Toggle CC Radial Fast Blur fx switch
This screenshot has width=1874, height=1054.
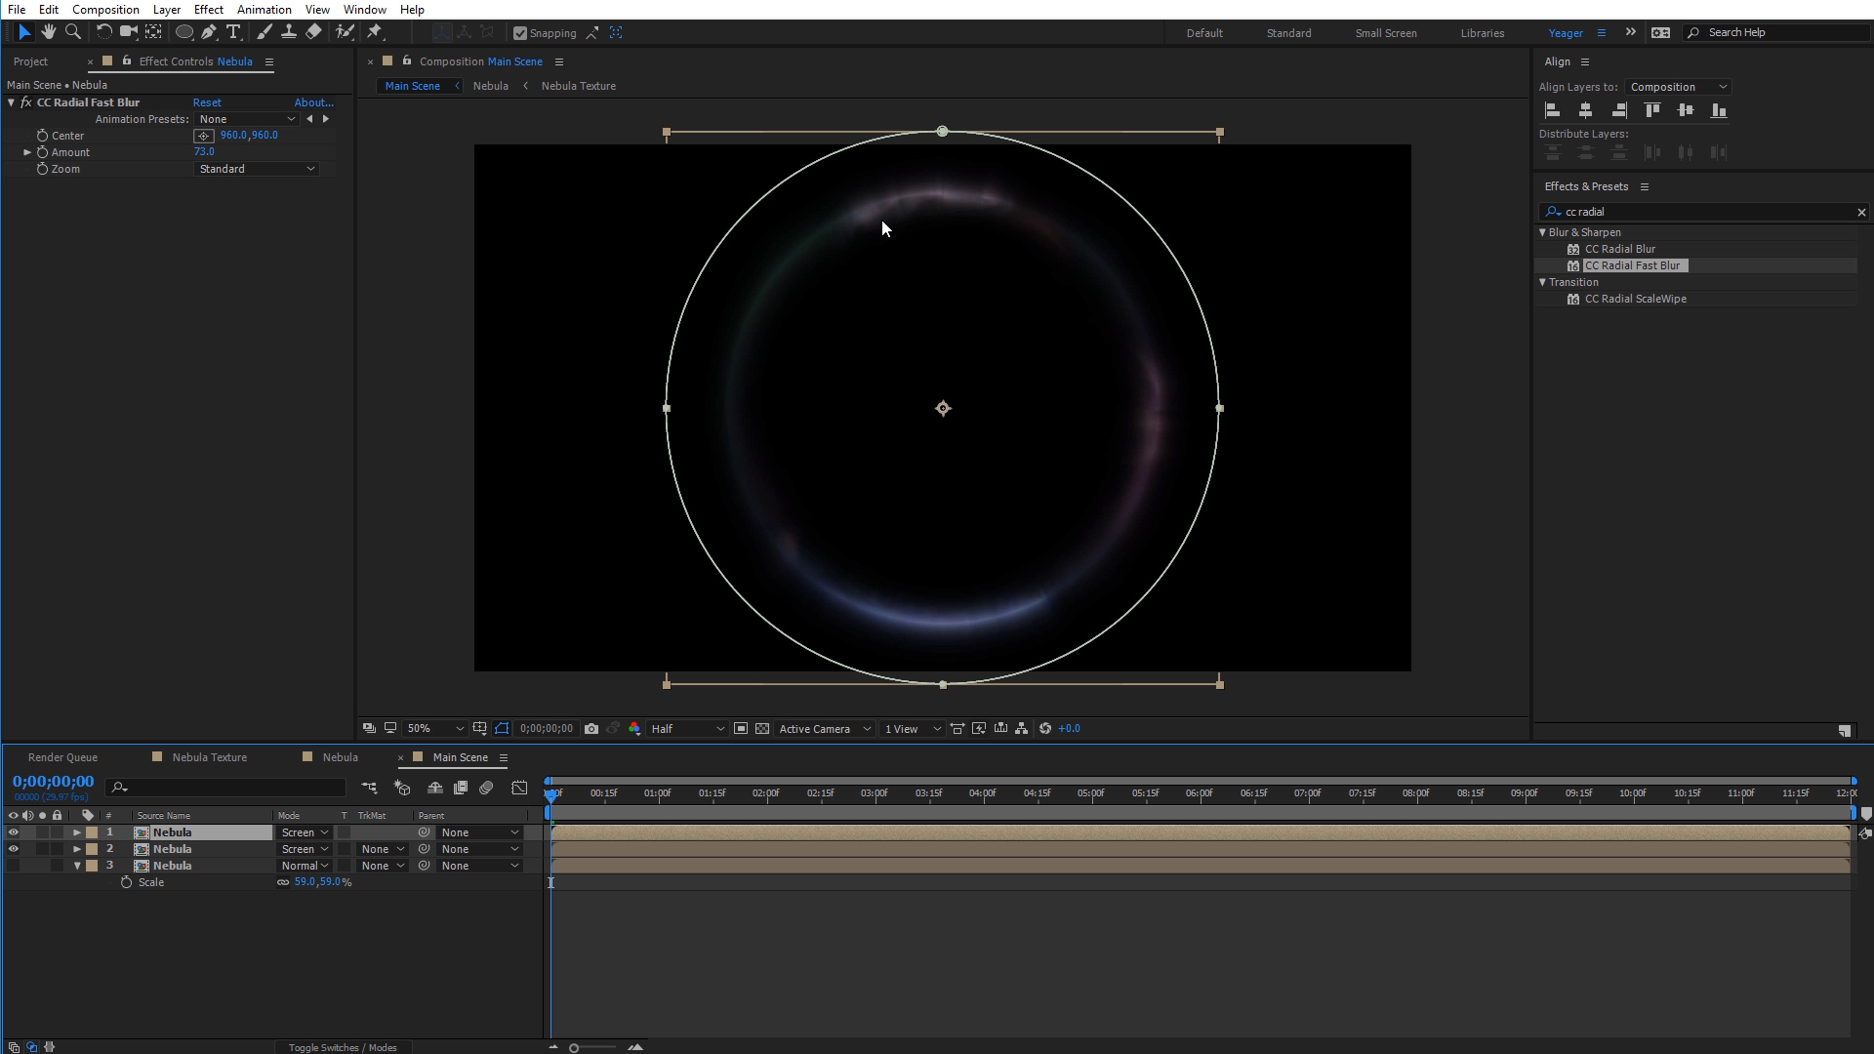pos(26,102)
